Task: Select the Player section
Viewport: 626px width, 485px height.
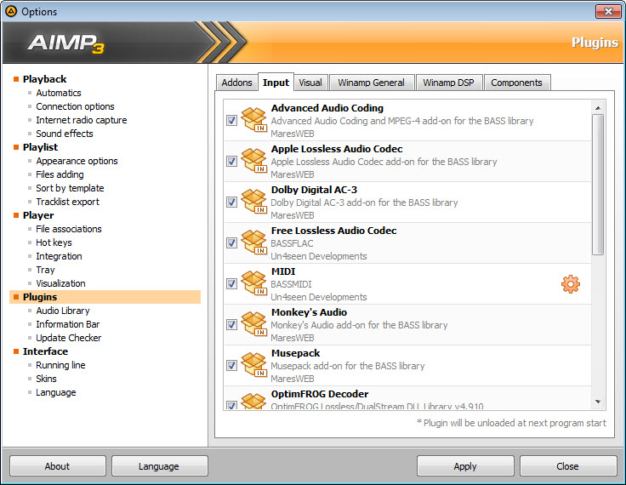Action: coord(38,215)
